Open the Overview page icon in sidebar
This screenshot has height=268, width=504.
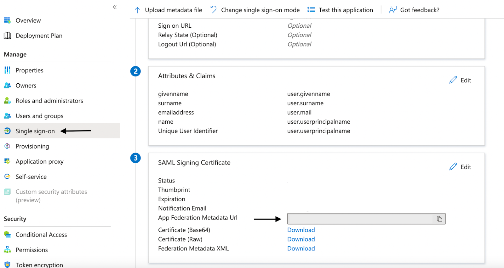(7, 20)
